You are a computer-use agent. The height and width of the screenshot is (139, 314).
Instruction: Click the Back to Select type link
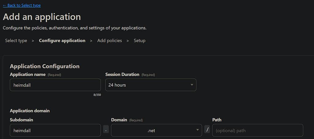pyautogui.click(x=22, y=5)
